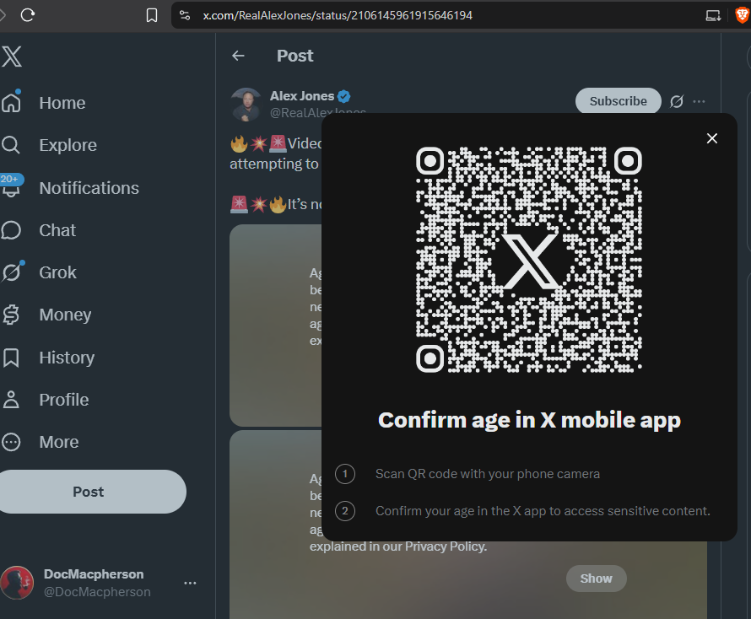
Task: Click the install app icon in address bar
Action: [713, 15]
